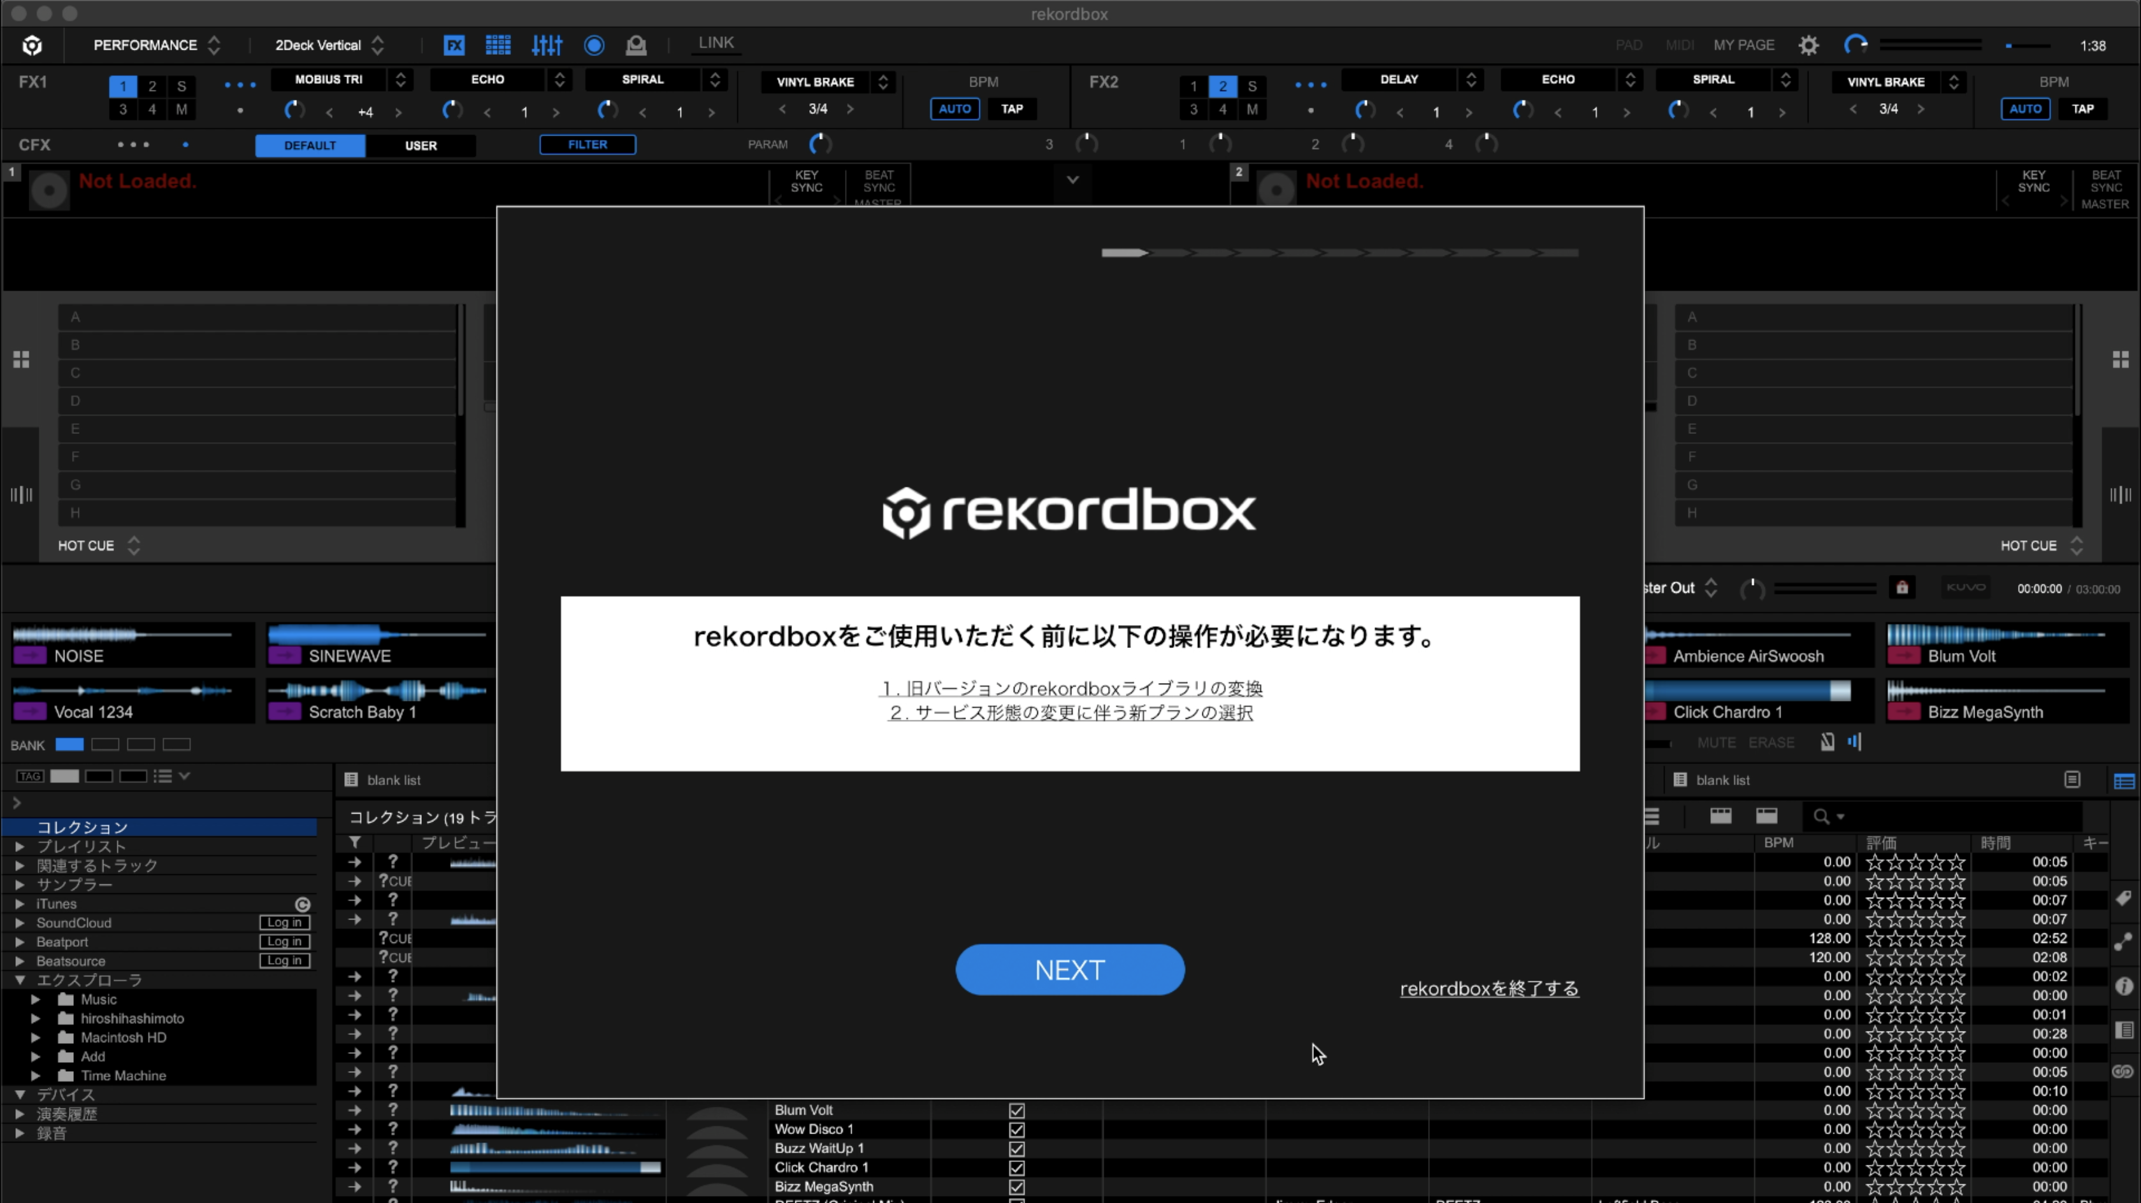Click the recording panel circle icon
2141x1203 pixels.
pyautogui.click(x=593, y=45)
